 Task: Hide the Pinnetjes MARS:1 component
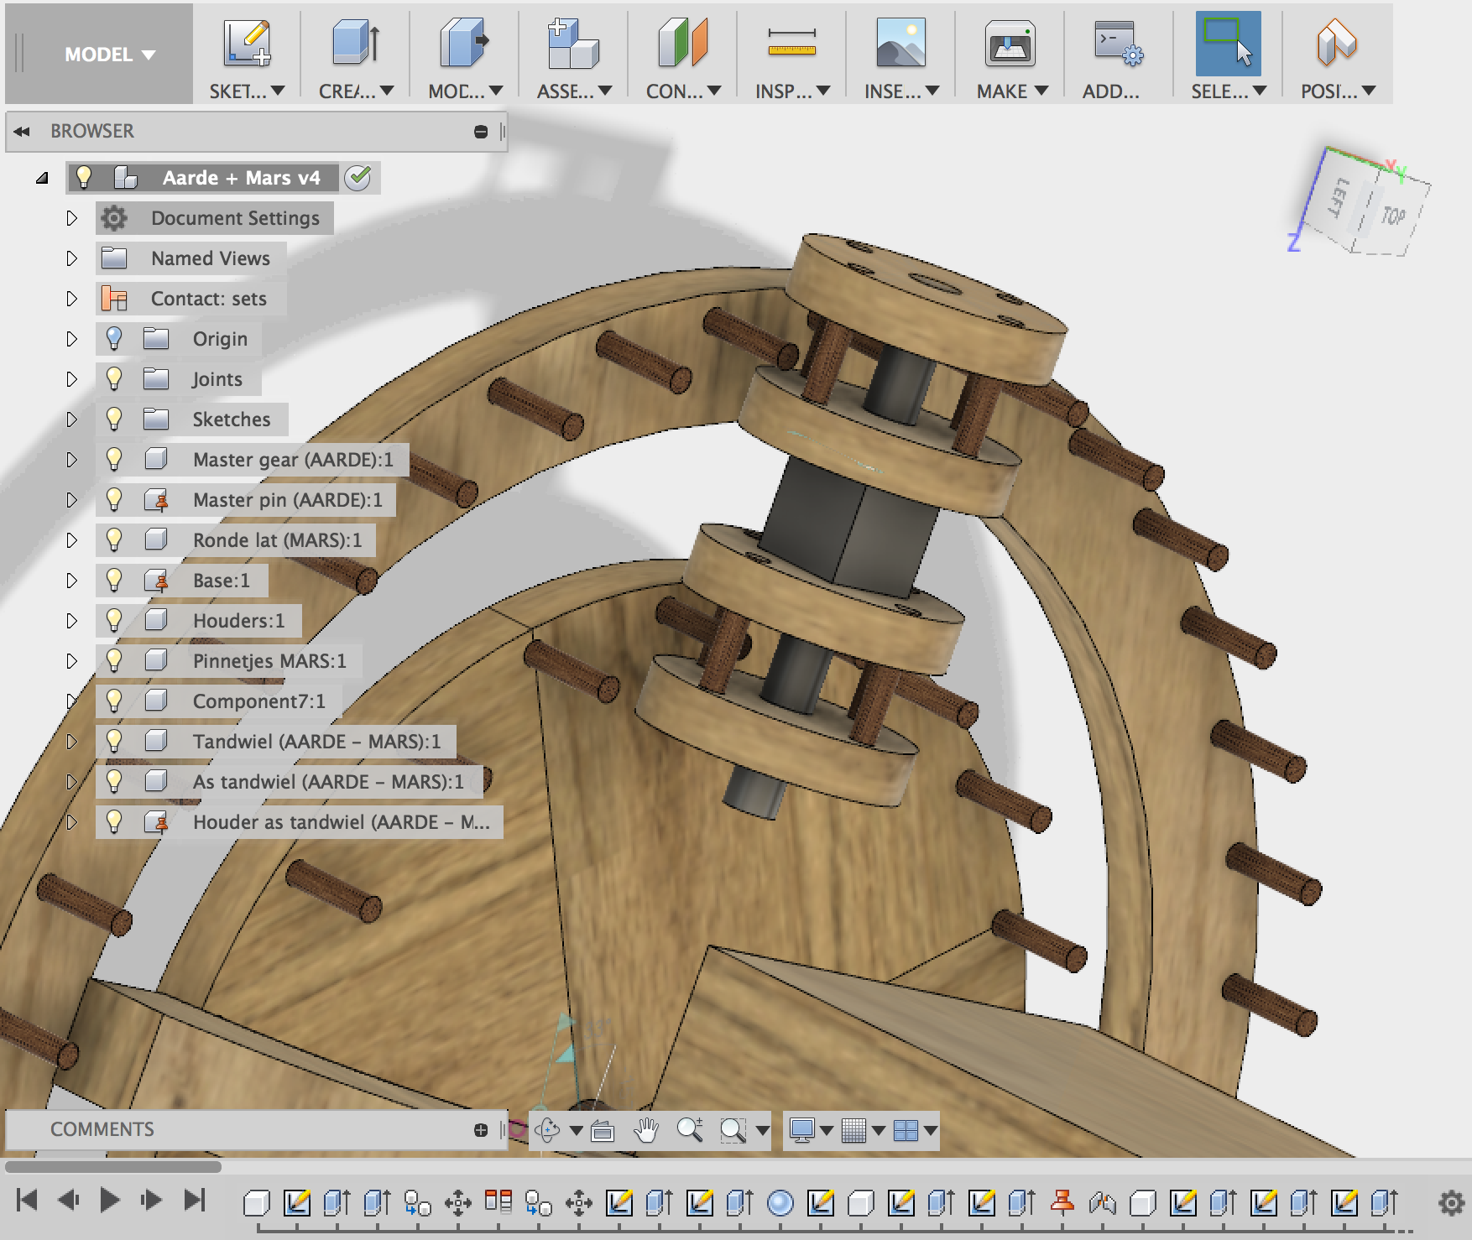pos(115,661)
